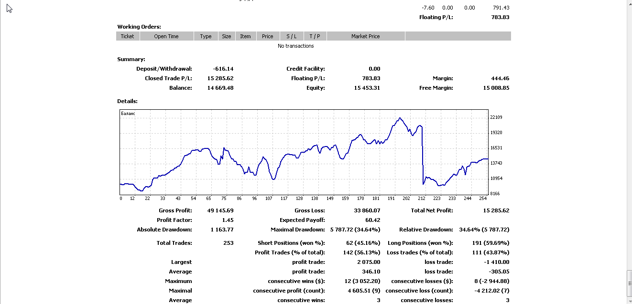The width and height of the screenshot is (632, 304).
Task: Select the Working Orders heading
Action: pos(139,27)
